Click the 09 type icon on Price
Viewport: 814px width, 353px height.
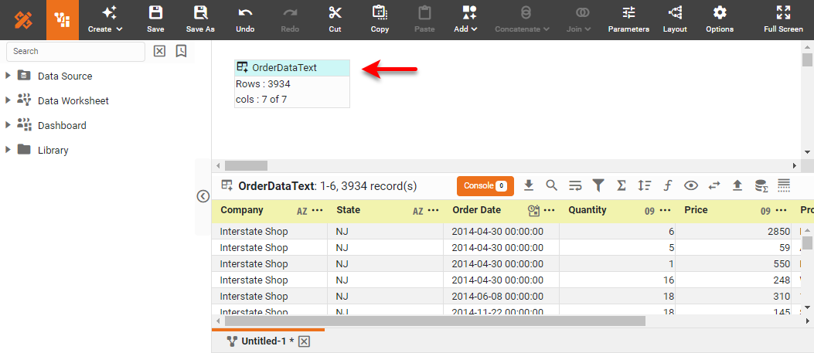coord(766,211)
